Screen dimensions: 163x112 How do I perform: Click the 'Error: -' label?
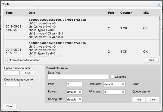137,84
